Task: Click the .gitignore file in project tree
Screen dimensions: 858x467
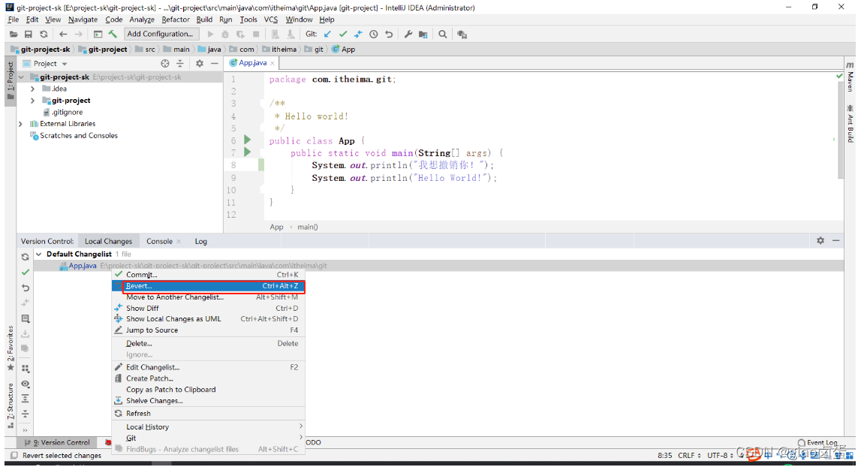Action: [68, 112]
